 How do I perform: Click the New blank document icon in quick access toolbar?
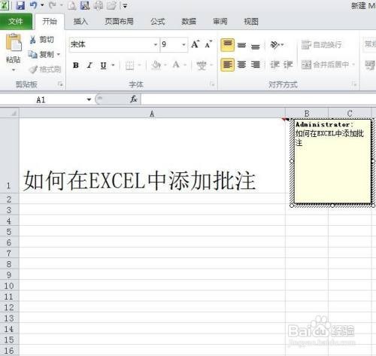click(x=71, y=5)
